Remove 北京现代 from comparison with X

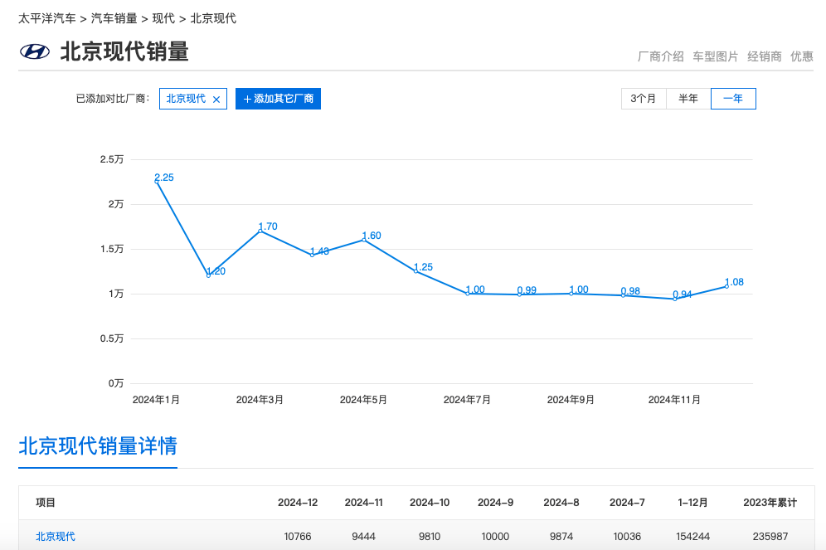(216, 100)
